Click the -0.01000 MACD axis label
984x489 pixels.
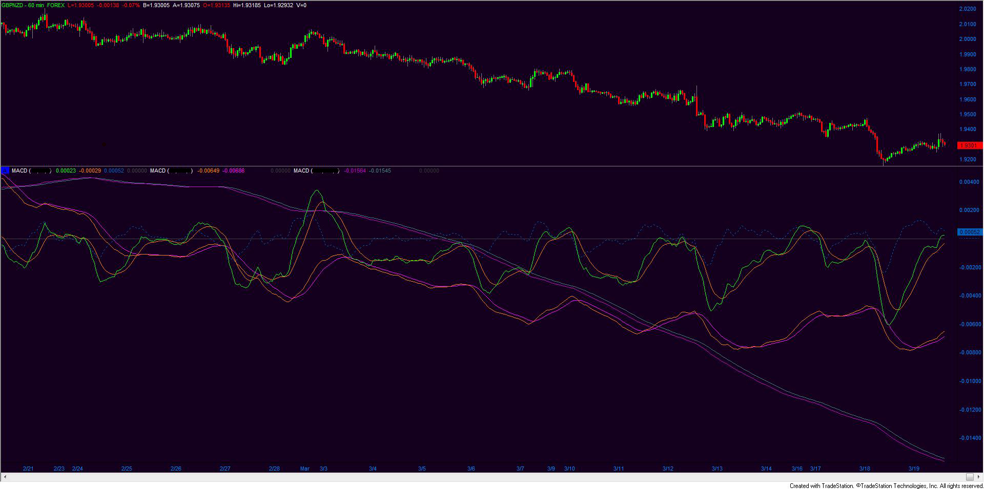tap(970, 381)
